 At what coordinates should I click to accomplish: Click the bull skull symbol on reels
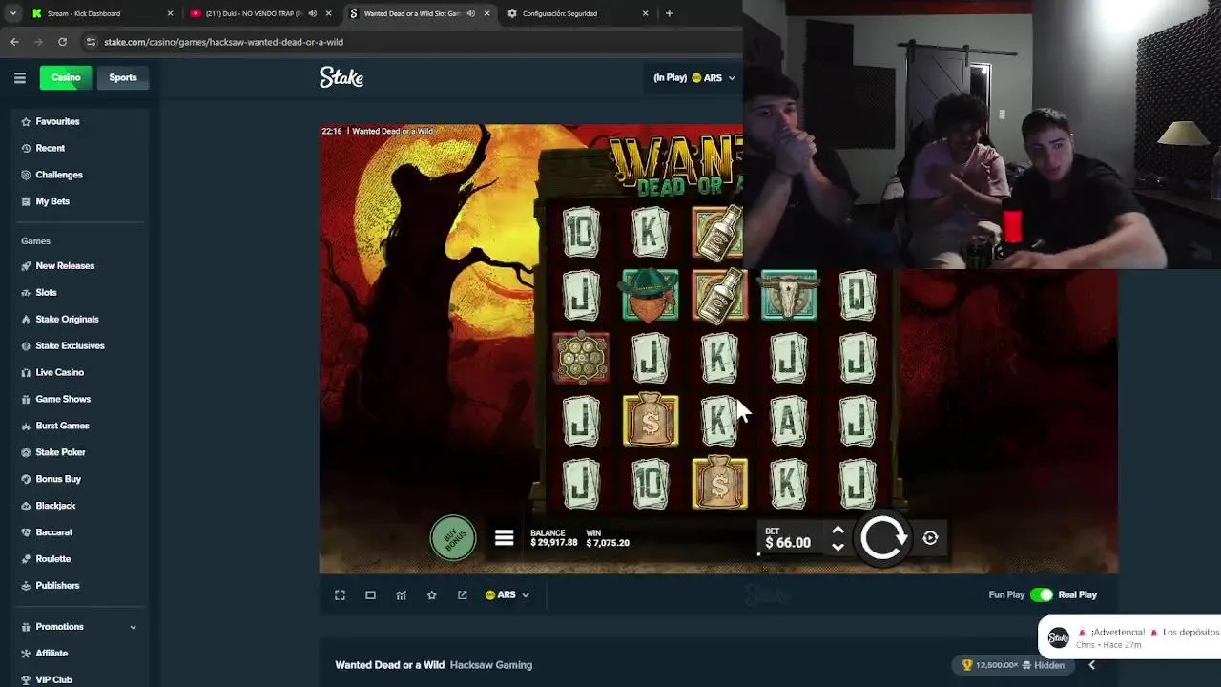pos(789,295)
